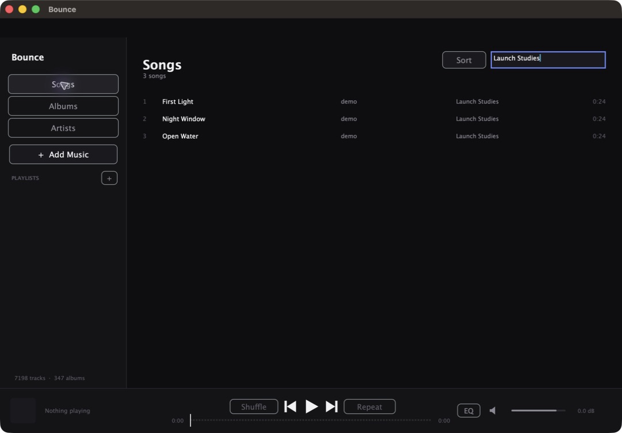This screenshot has width=622, height=433.
Task: Click Launch Studies artist in Night Window row
Action: 477,119
